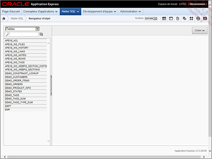Open the Tables object type dropdown

(x=22, y=29)
